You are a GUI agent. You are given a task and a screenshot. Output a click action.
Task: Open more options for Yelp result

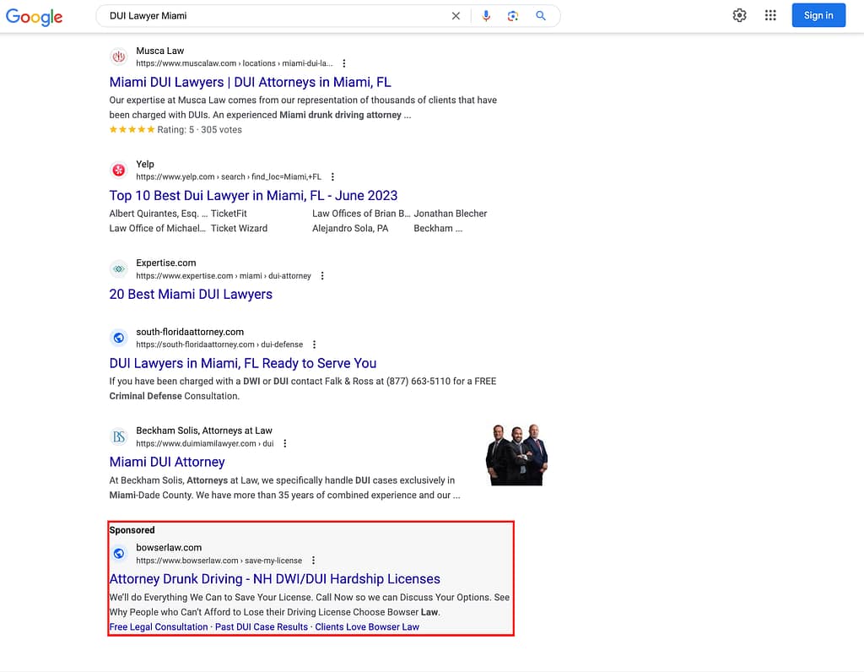coord(332,177)
